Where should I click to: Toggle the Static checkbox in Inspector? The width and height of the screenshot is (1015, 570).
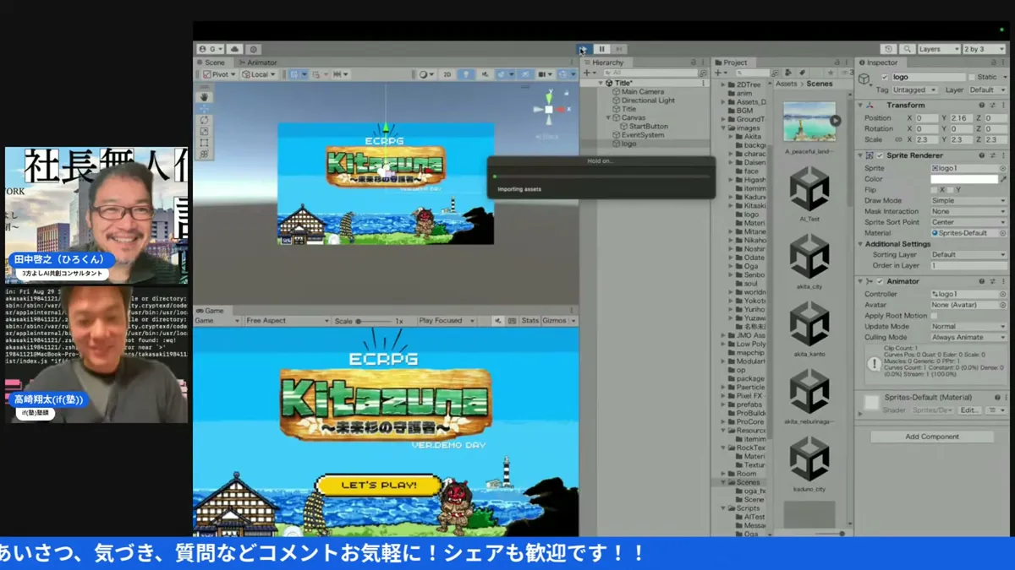(971, 78)
